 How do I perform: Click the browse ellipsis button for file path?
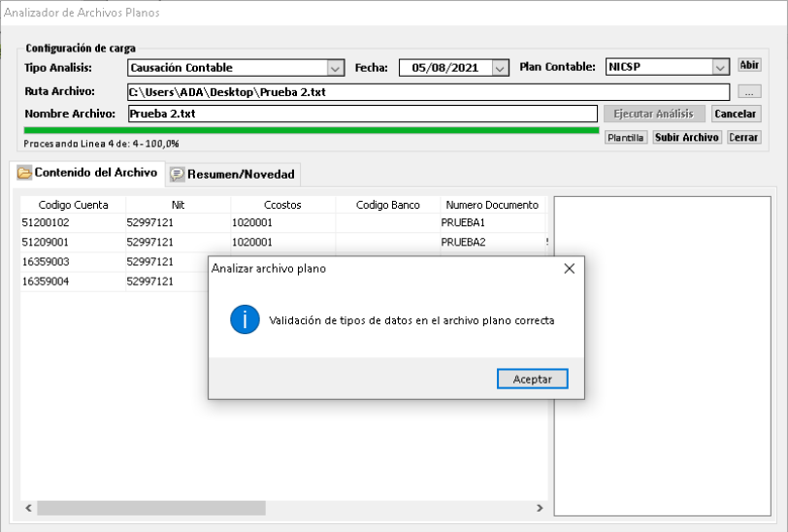[749, 91]
